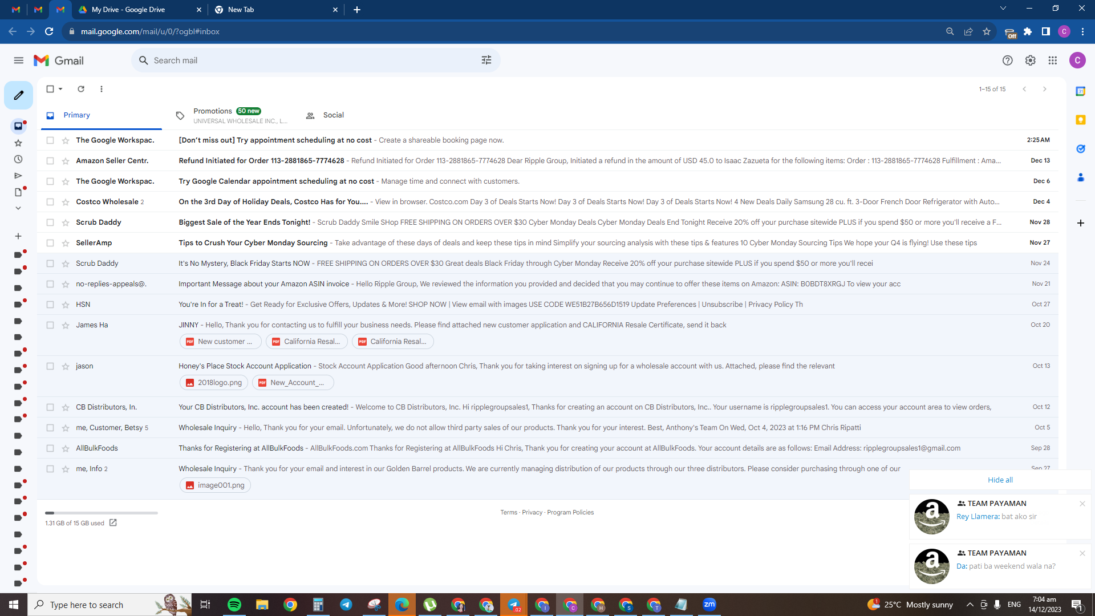
Task: Open the 2018logo.png attachment
Action: click(x=214, y=383)
